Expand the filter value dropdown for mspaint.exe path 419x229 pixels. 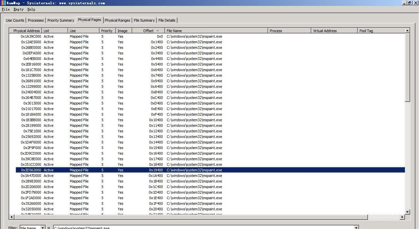[356, 227]
